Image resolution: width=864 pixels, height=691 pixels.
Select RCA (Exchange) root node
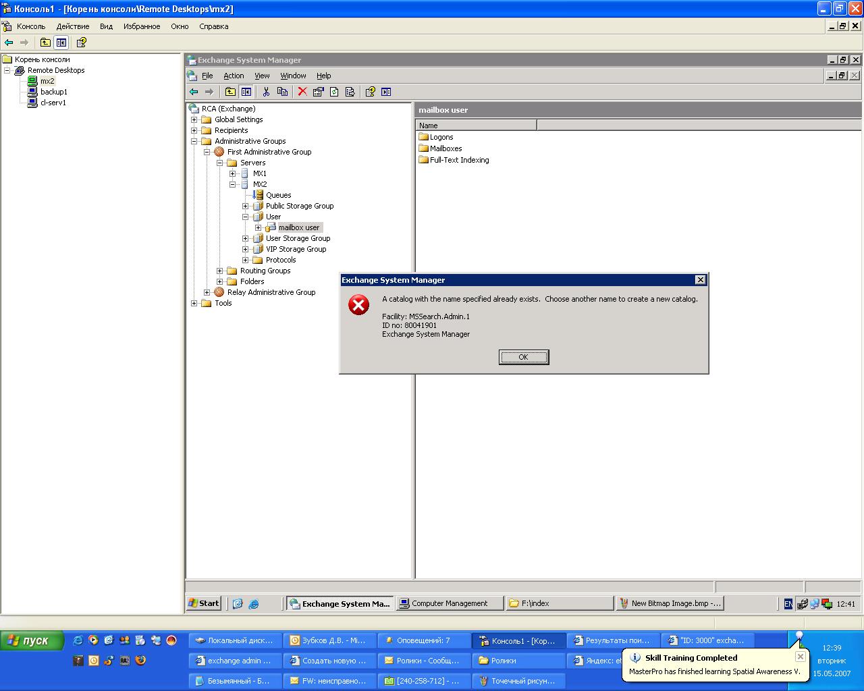click(x=228, y=109)
